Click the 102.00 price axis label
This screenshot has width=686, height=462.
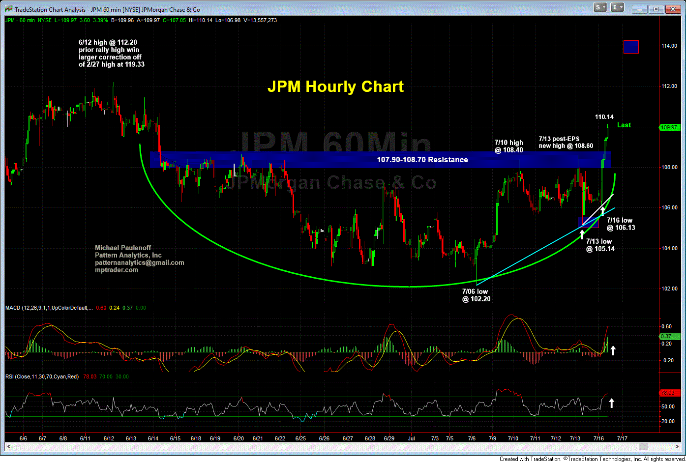click(x=669, y=289)
